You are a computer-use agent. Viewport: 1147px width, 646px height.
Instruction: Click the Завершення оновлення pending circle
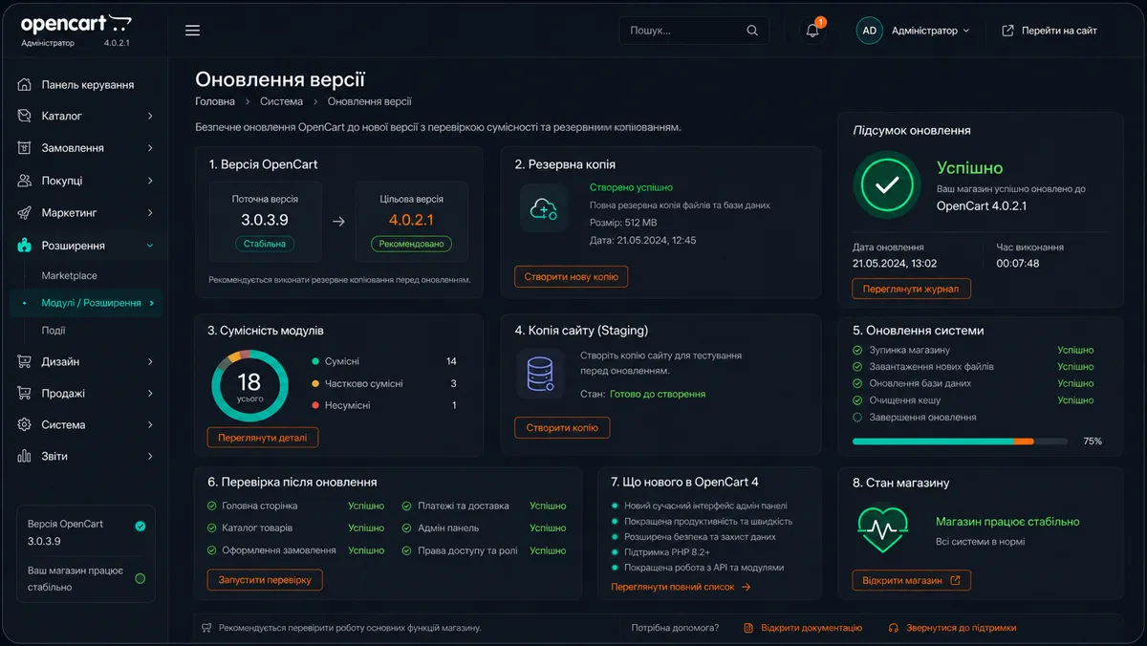pos(857,418)
